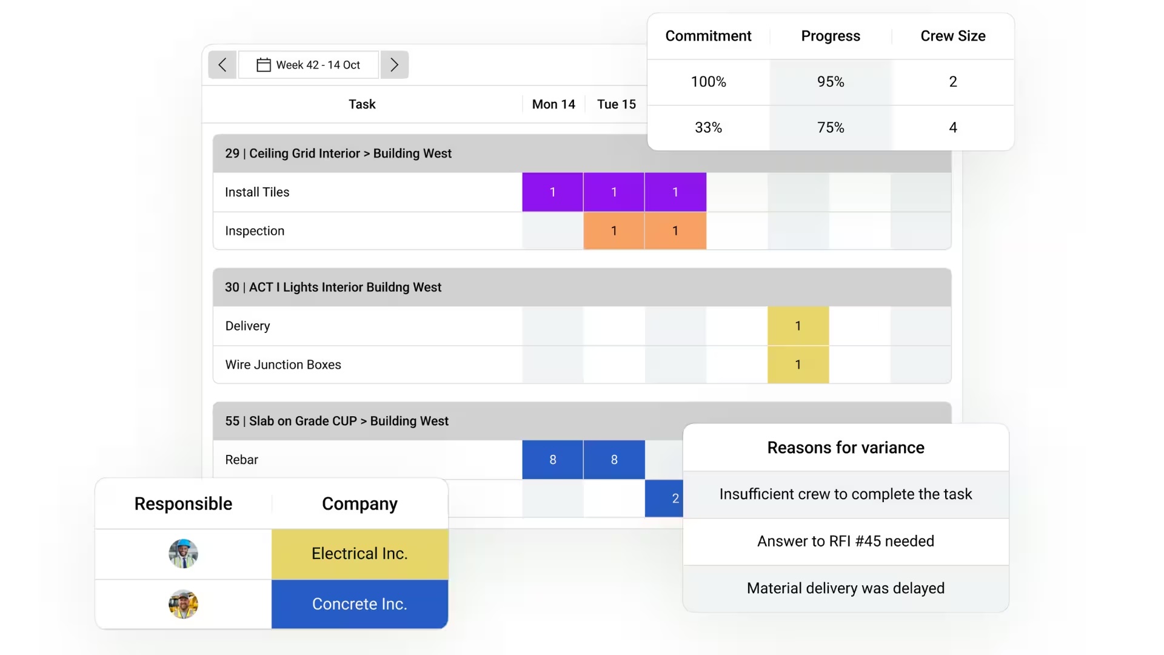The height and width of the screenshot is (655, 1164).
Task: Select the blue Concrete Inc. company cell
Action: point(360,604)
